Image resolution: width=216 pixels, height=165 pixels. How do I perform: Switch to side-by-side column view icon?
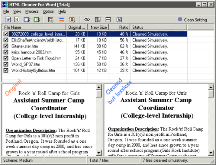pyautogui.click(x=98, y=20)
